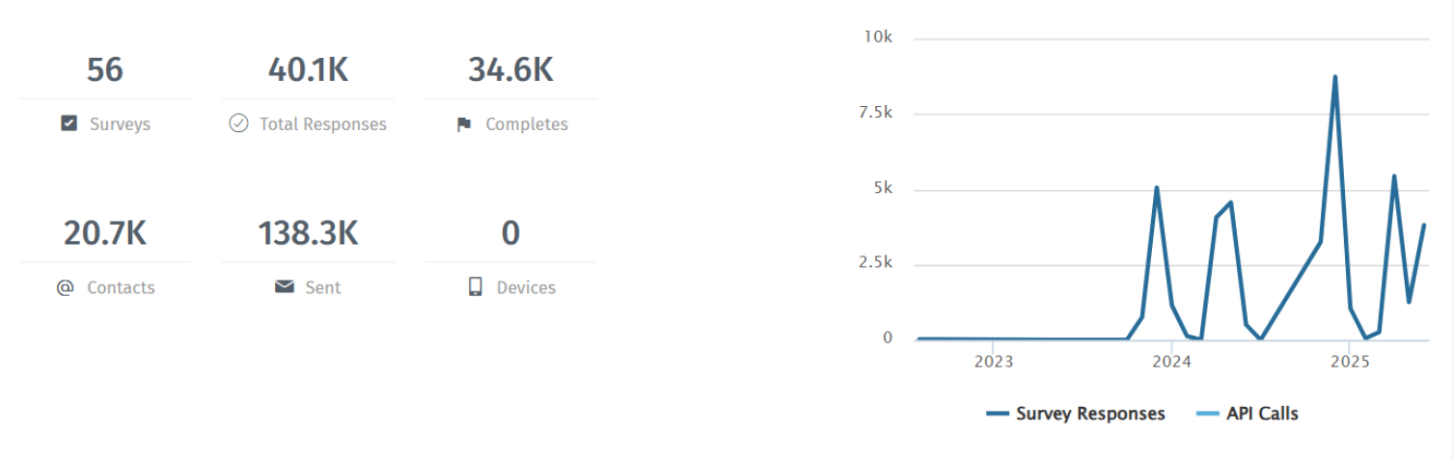Select the 34.6K completes figure
Viewport: 1454px width, 459px height.
(x=510, y=70)
